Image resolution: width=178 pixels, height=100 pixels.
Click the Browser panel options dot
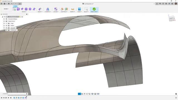[27, 14]
